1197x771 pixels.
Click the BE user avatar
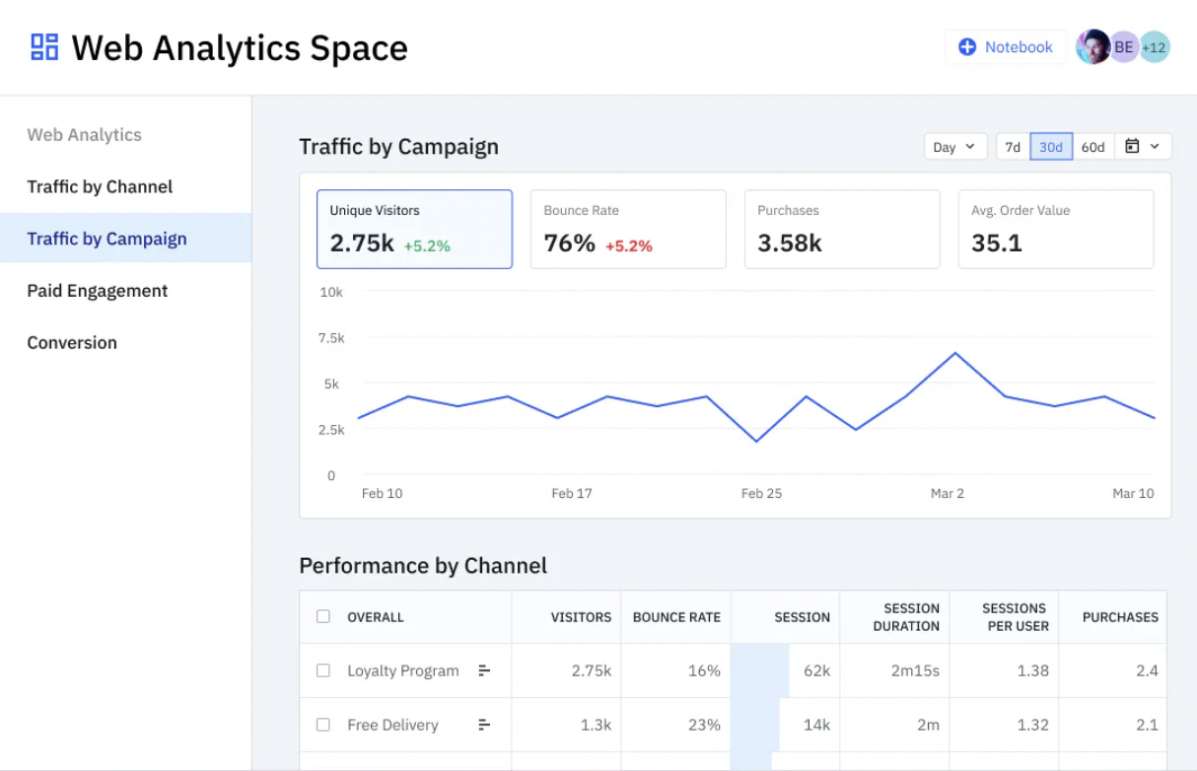[x=1124, y=46]
